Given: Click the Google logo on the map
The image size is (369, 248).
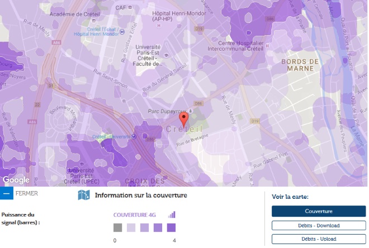Looking at the screenshot, I should (x=16, y=180).
